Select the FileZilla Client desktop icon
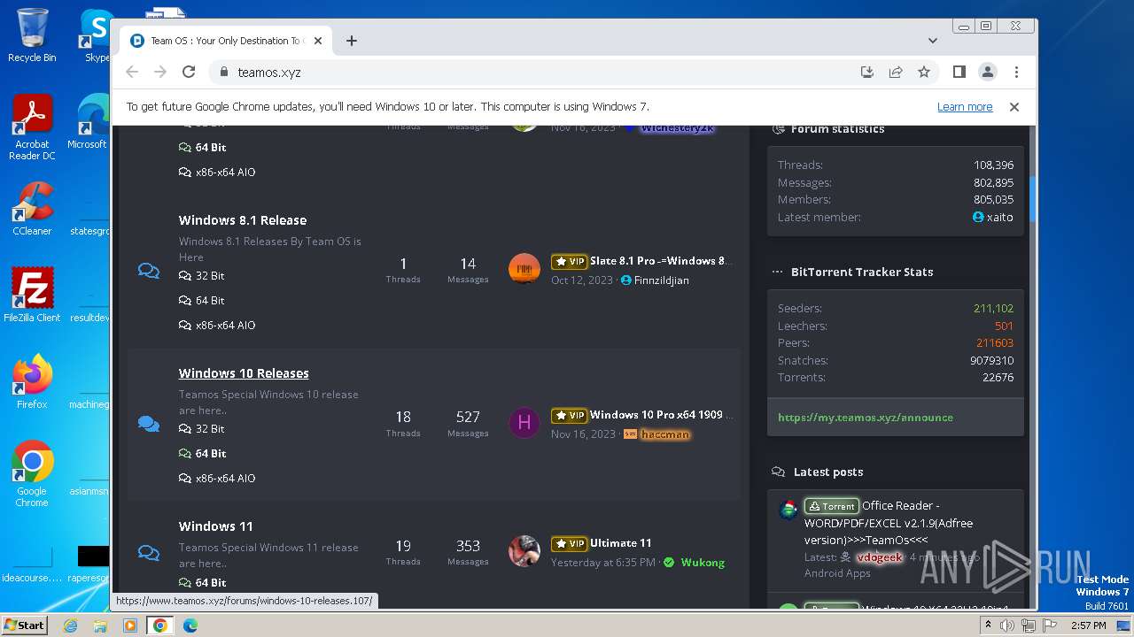Image resolution: width=1134 pixels, height=637 pixels. [x=32, y=295]
